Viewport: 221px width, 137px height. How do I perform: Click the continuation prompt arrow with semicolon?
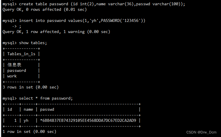(x=17, y=26)
